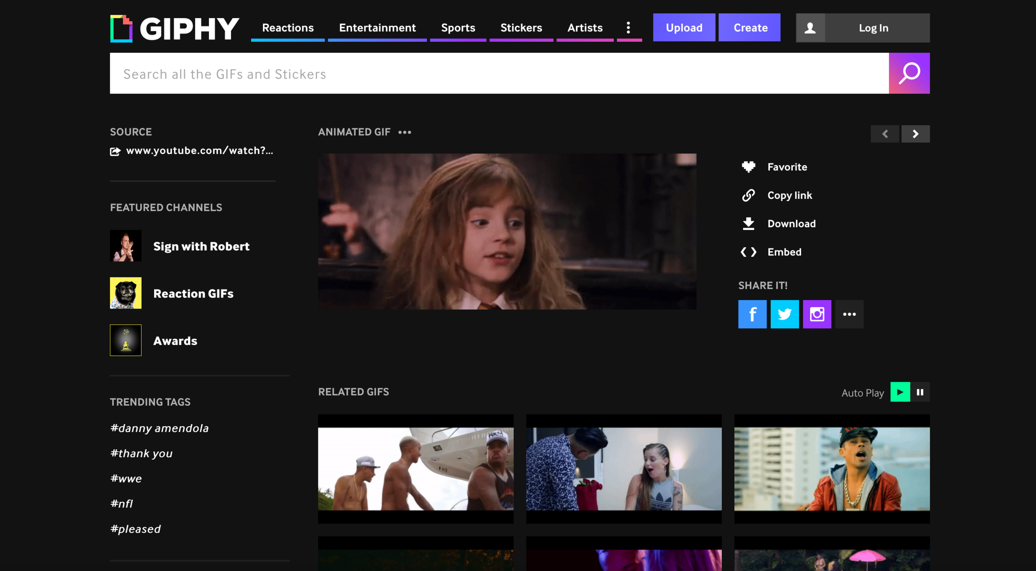Image resolution: width=1036 pixels, height=571 pixels.
Task: Pause related GIFs auto play
Action: [x=920, y=392]
